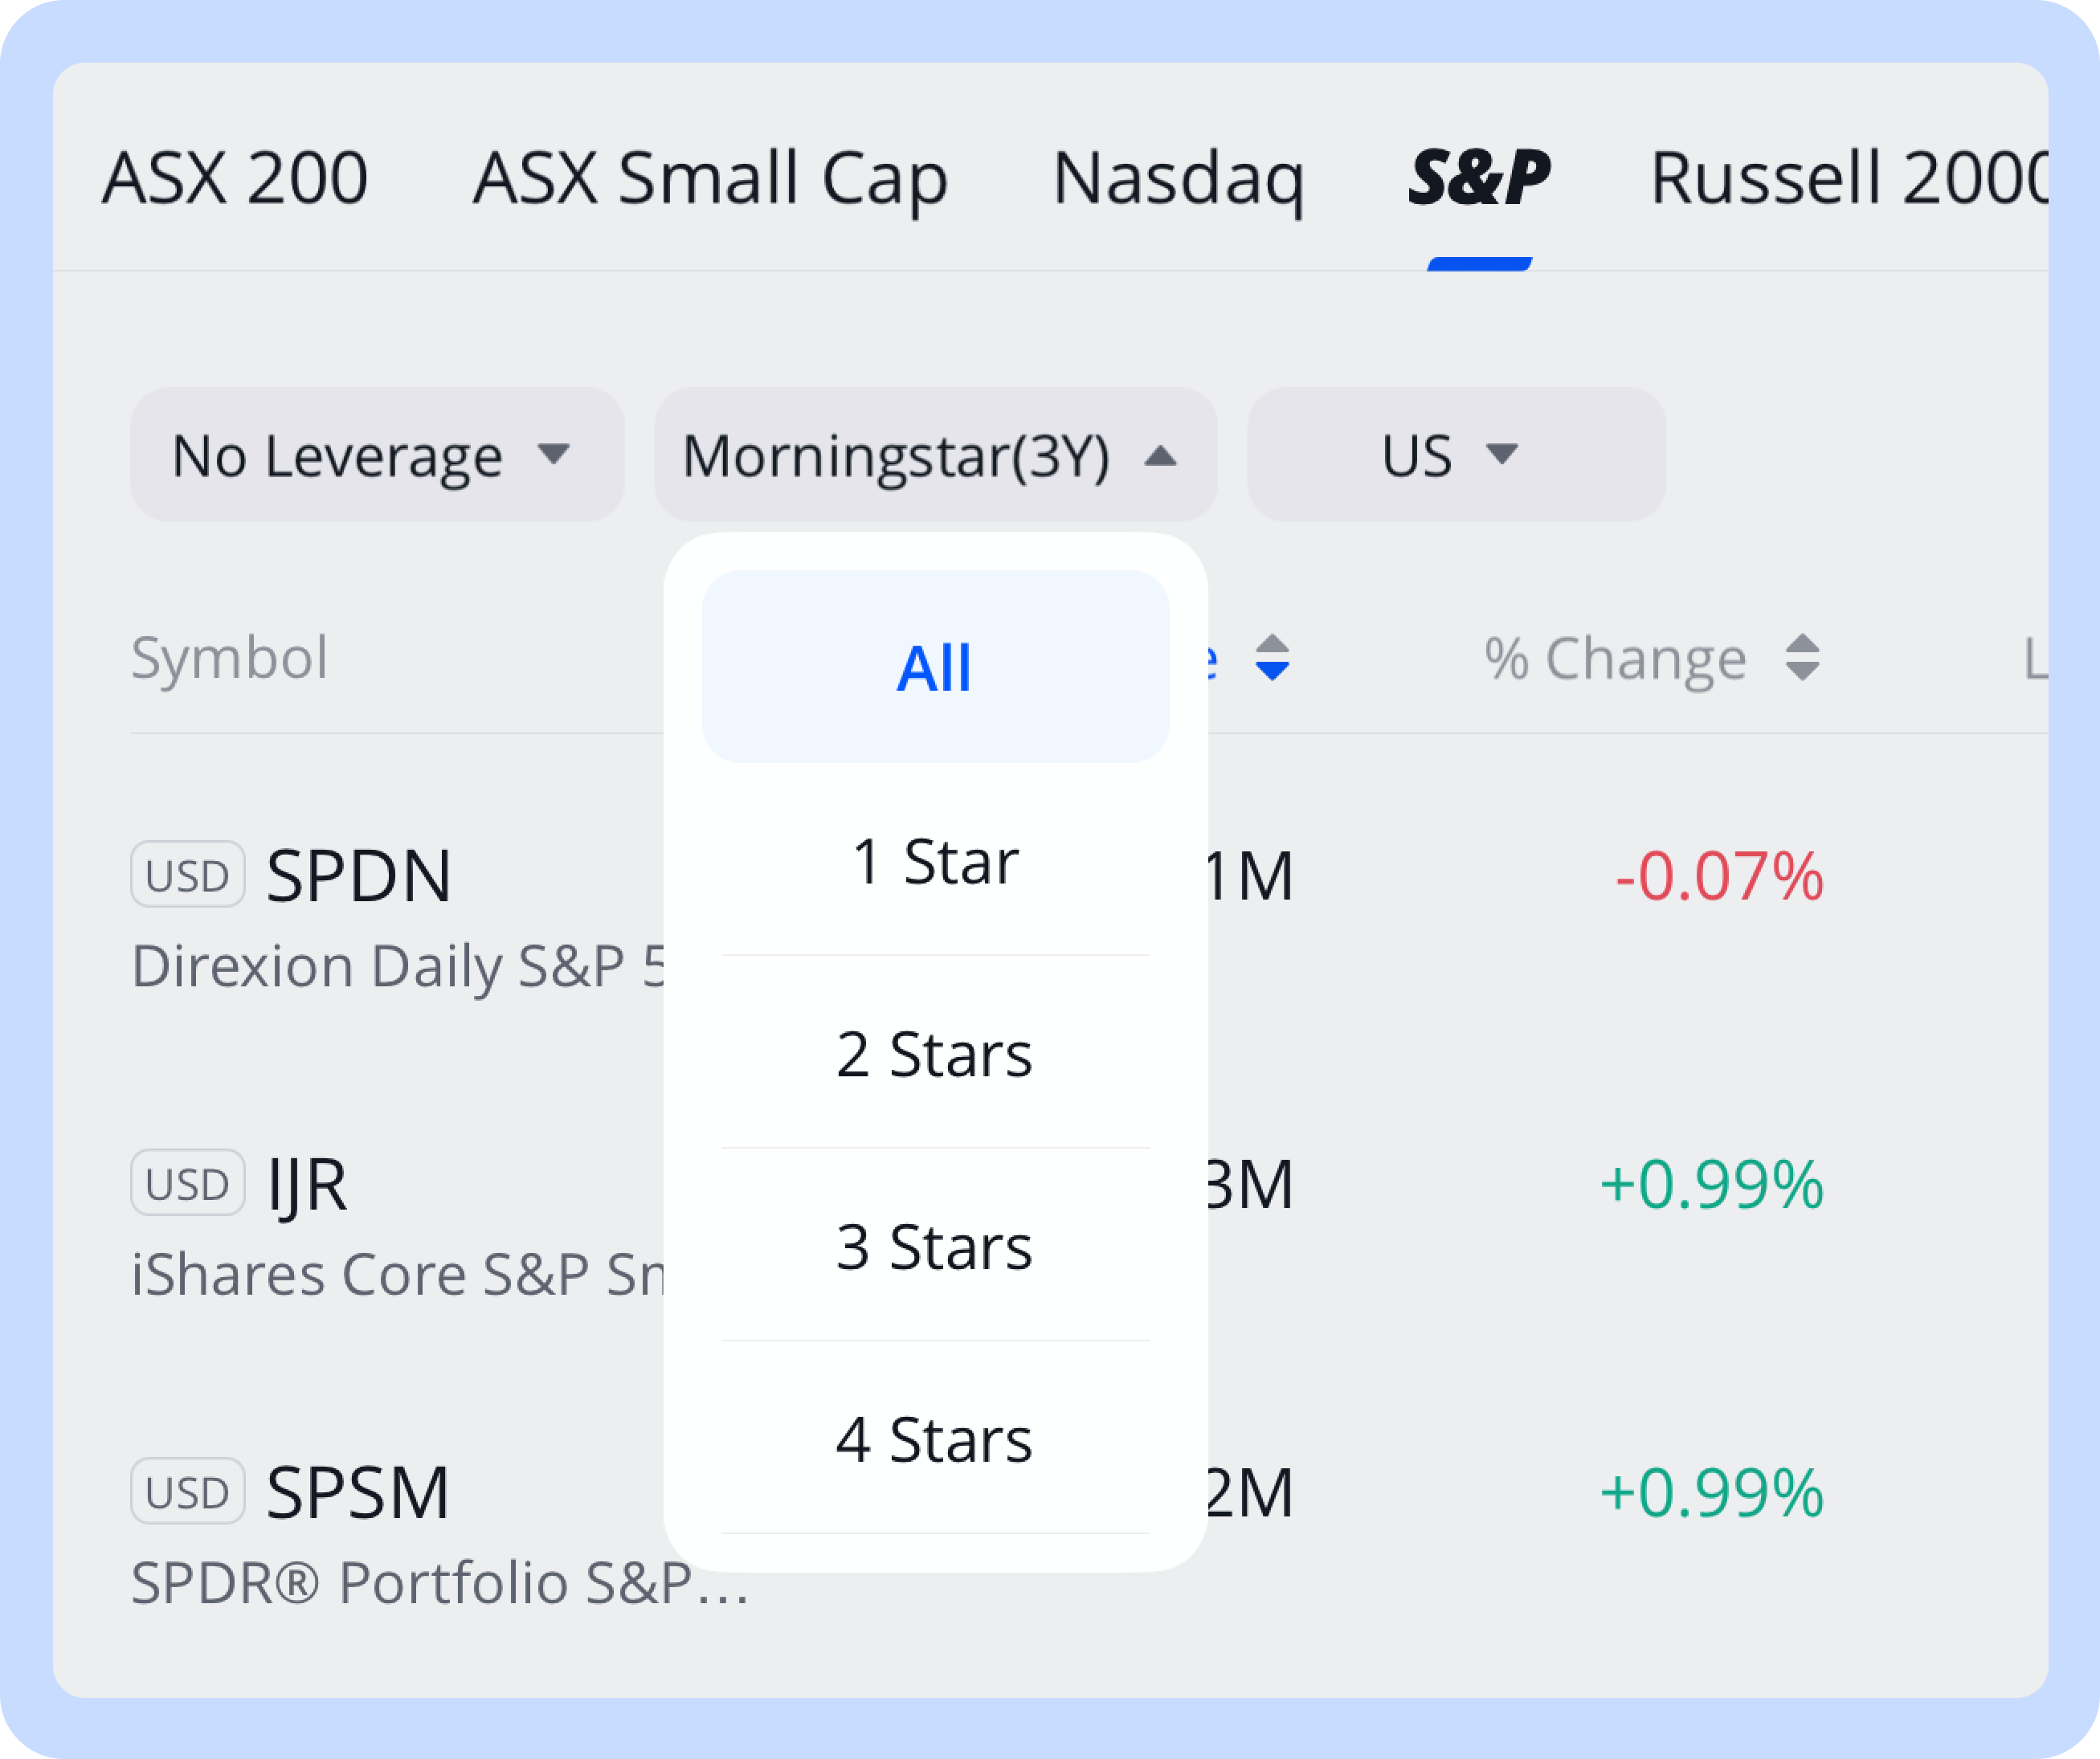Screen dimensions: 2100x1759
Task: Choose the 4 Stars filter
Action: coord(934,1440)
